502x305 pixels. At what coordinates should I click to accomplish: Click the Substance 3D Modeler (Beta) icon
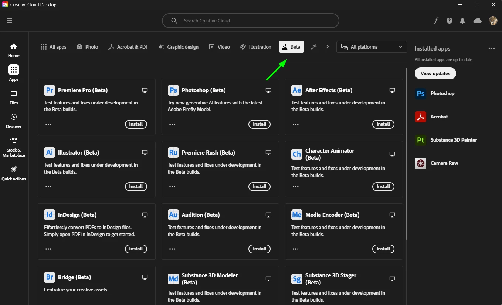click(173, 279)
